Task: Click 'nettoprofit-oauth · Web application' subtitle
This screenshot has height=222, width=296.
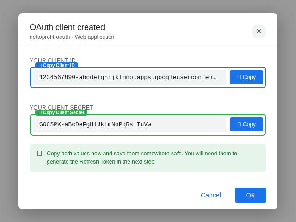Action: [x=72, y=37]
